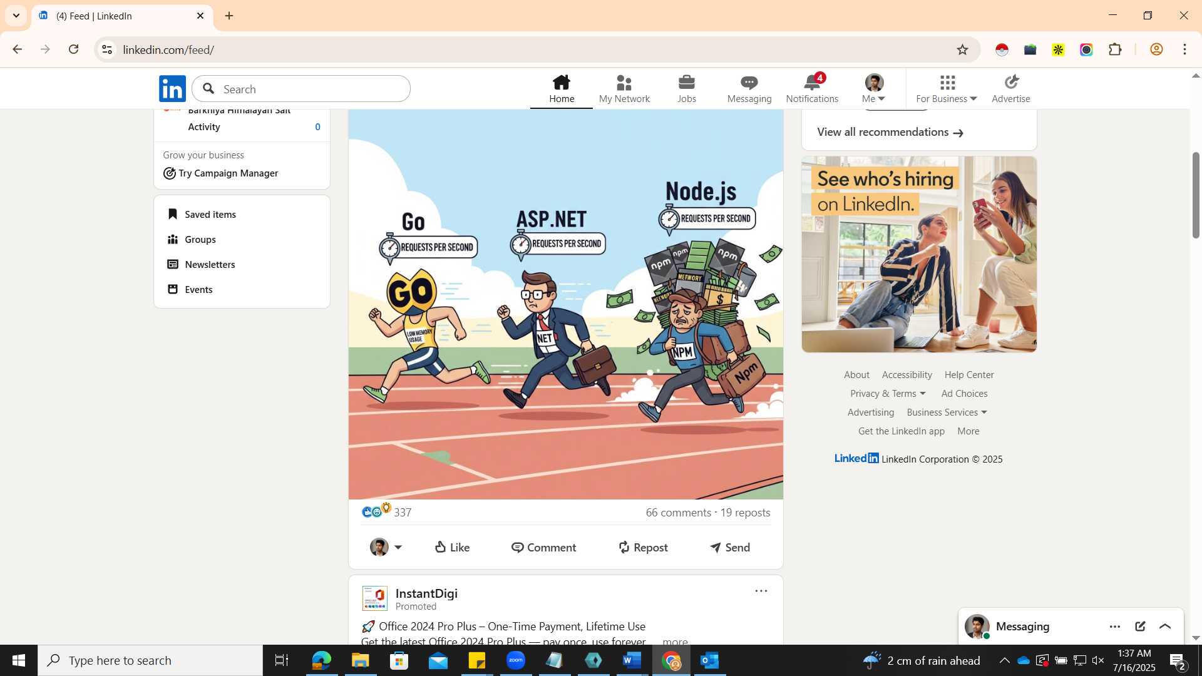Open Messaging from top navigation
This screenshot has height=676, width=1202.
[749, 89]
